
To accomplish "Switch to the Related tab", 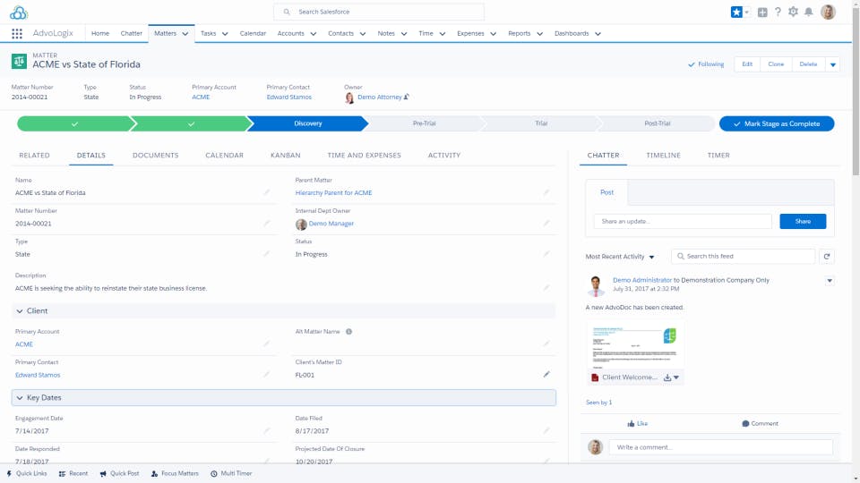I will point(34,156).
